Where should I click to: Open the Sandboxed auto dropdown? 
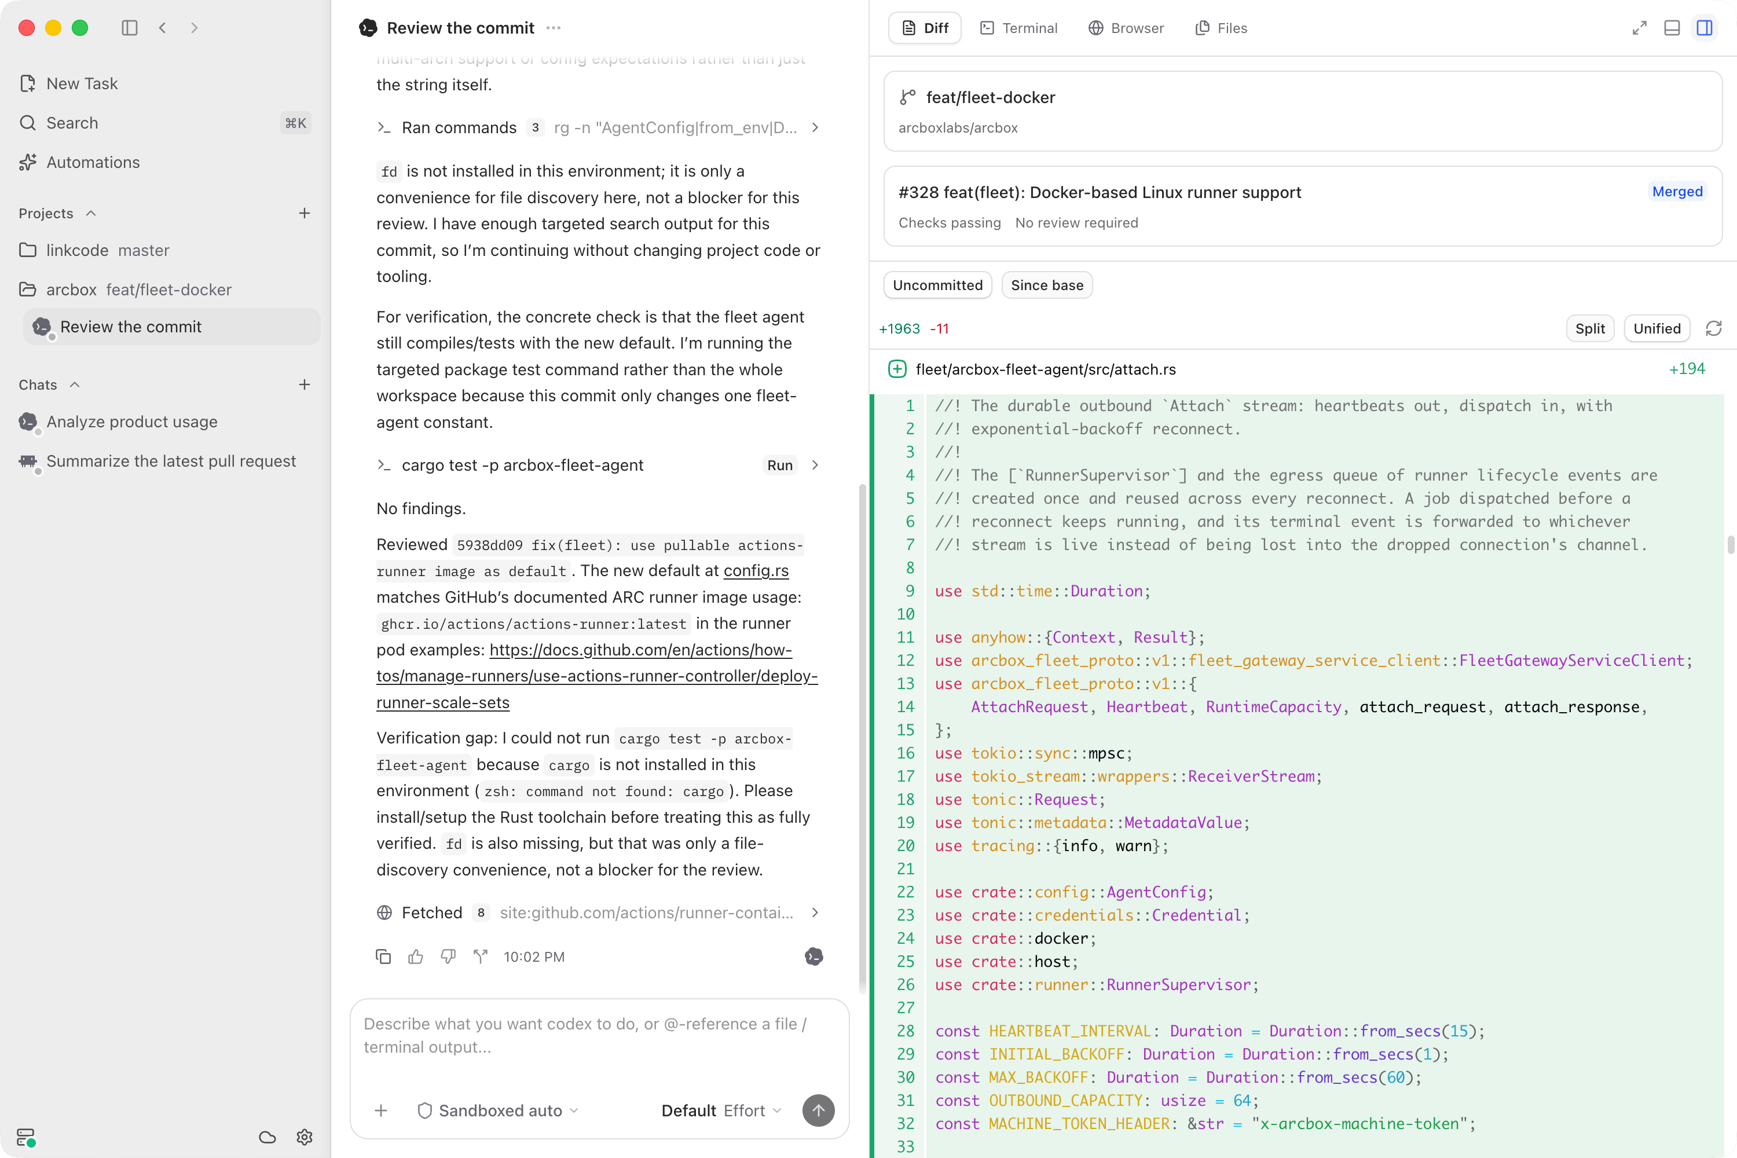tap(498, 1111)
